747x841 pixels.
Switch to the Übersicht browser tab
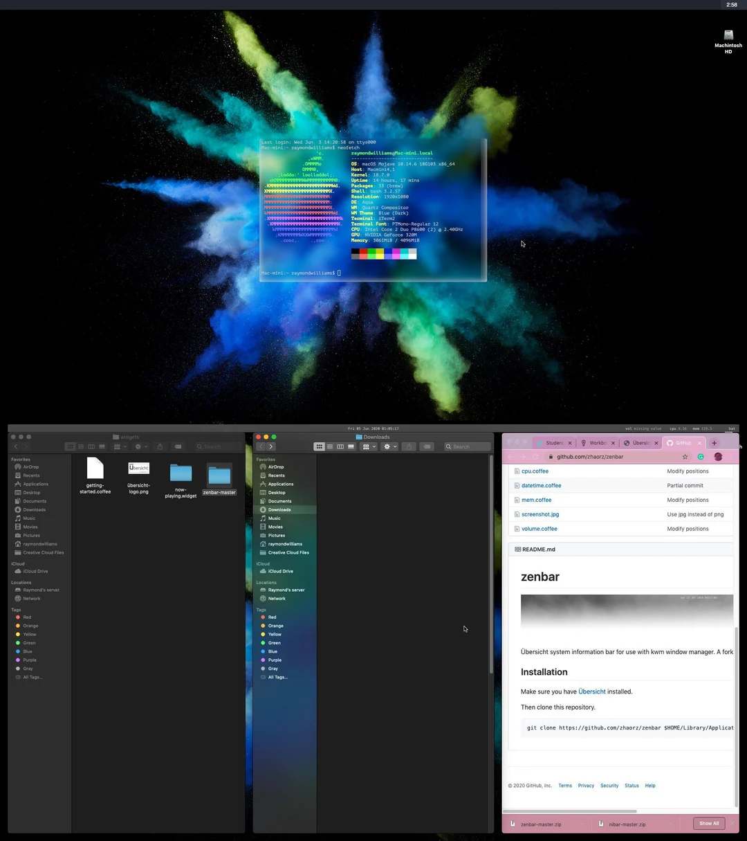point(640,443)
